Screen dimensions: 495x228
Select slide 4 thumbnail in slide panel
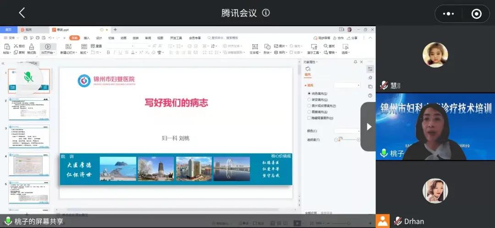29,165
